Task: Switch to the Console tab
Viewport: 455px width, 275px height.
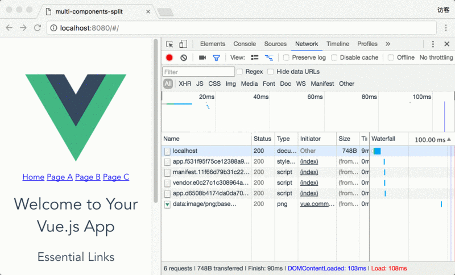Action: [245, 44]
